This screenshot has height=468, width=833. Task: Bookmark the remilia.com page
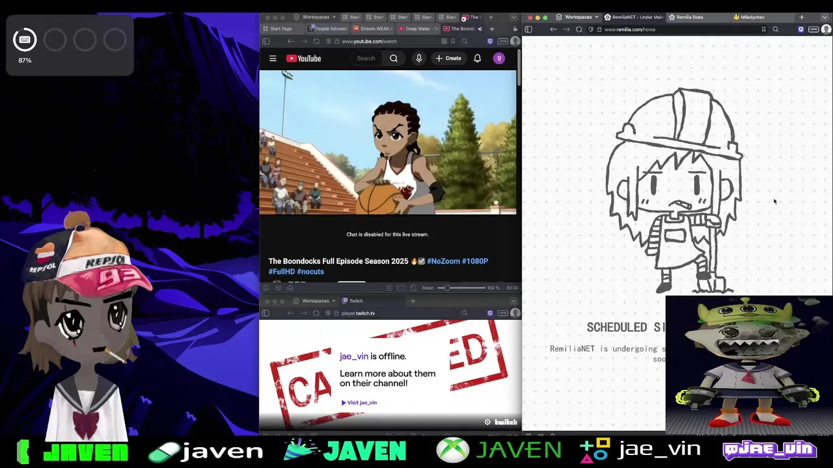[763, 29]
